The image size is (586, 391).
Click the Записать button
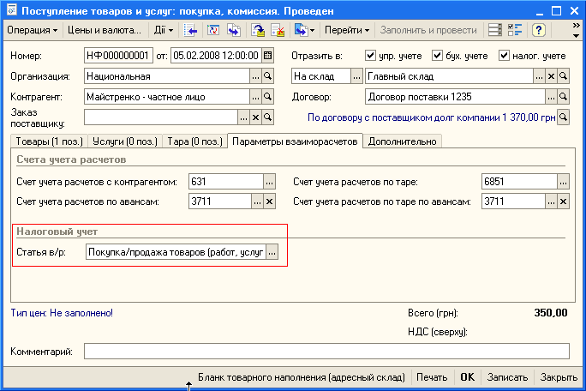(506, 377)
